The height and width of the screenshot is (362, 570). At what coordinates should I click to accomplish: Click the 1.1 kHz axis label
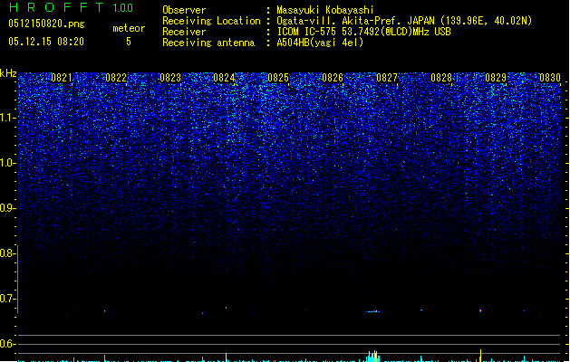(8, 118)
